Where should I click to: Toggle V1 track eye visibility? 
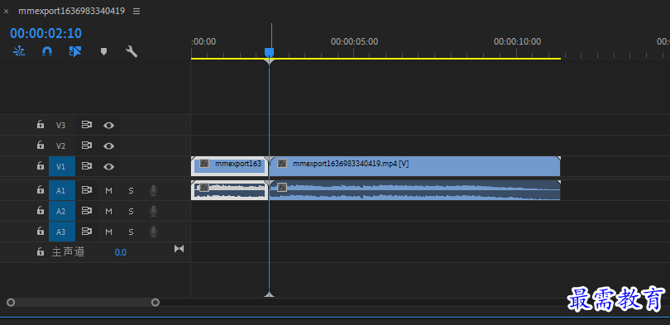(109, 166)
